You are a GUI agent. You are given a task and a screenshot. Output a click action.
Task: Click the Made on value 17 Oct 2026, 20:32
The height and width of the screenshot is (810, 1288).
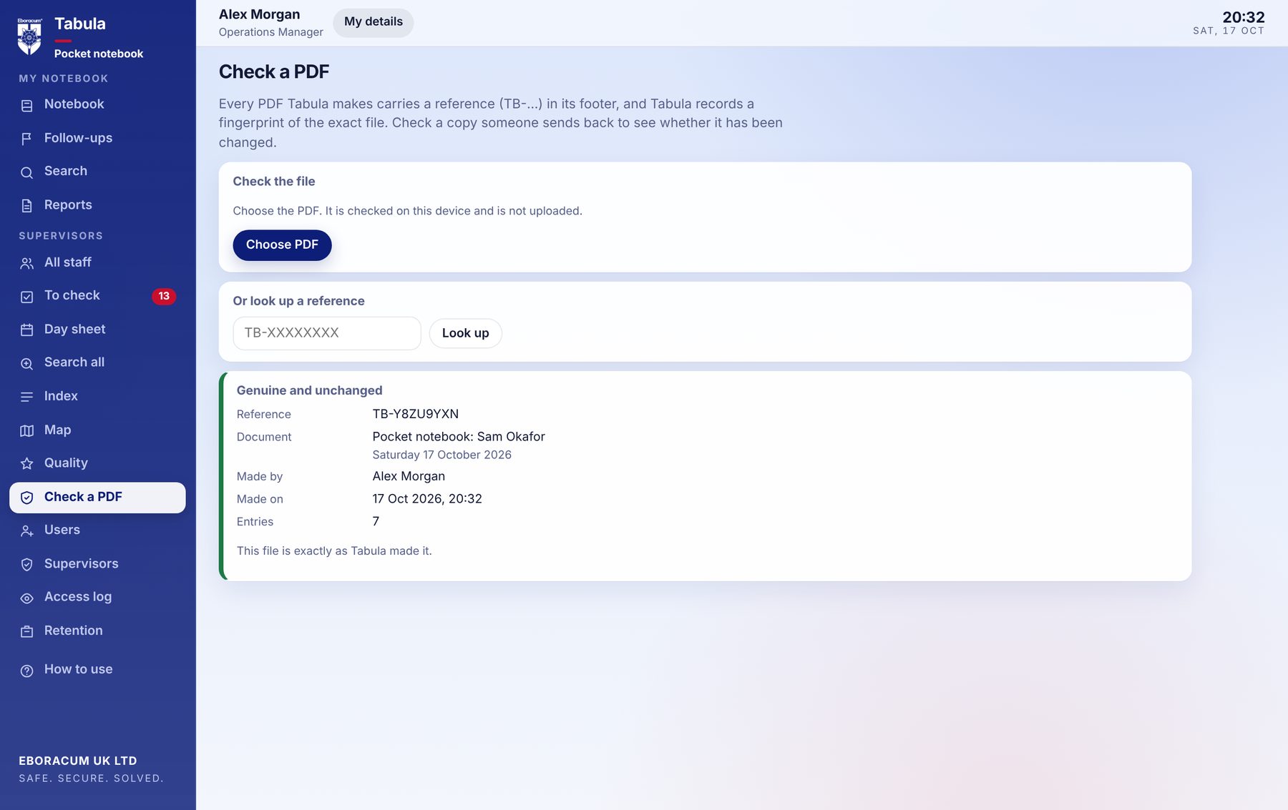427,499
